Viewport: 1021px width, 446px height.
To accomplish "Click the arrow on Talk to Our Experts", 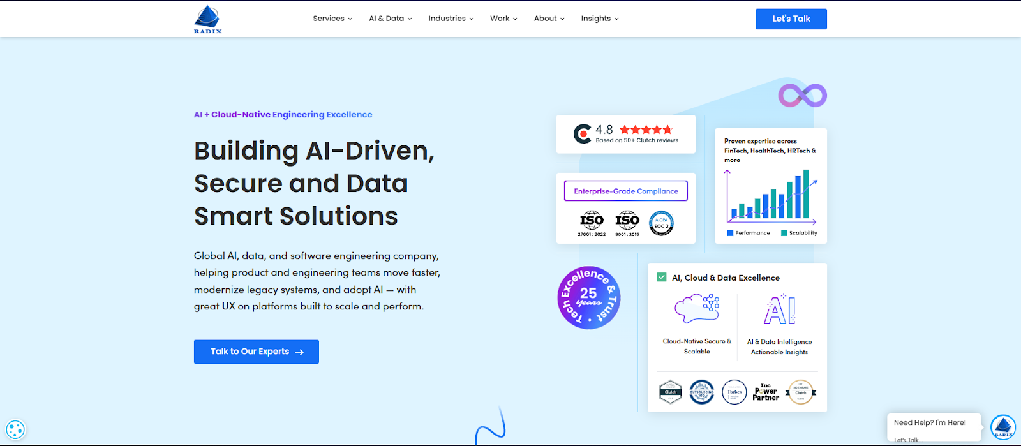I will pyautogui.click(x=299, y=352).
